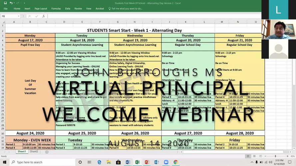The height and width of the screenshot is (166, 296).
Task: Click the Select All corner triangle
Action: point(3,22)
